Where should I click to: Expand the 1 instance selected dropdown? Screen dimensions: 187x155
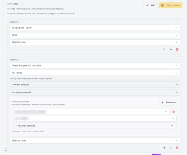pos(95,126)
